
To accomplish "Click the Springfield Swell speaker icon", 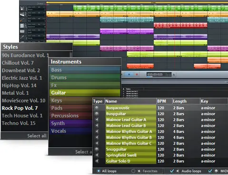I will pyautogui.click(x=97, y=155).
